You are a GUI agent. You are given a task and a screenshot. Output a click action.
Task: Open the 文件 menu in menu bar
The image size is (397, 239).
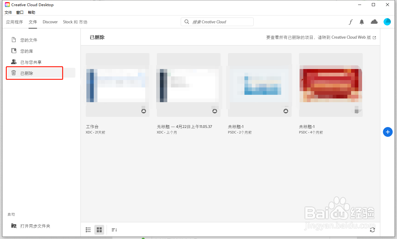(8, 13)
